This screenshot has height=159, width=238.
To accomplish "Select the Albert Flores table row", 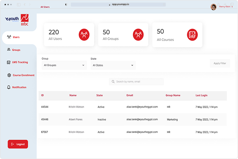I will [x=133, y=119].
